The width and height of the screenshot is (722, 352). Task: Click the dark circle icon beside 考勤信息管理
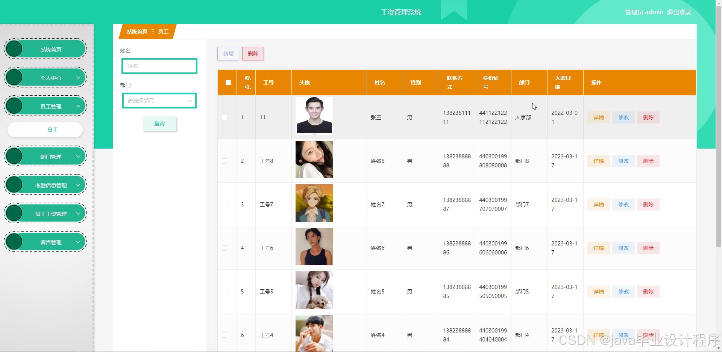[x=14, y=185]
